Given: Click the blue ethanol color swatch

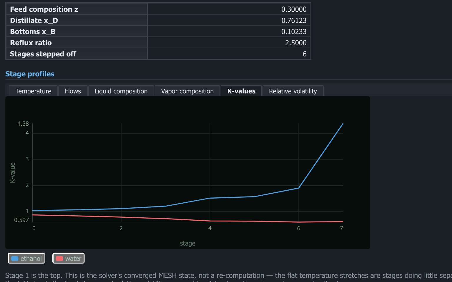Looking at the screenshot, I should pyautogui.click(x=15, y=258).
